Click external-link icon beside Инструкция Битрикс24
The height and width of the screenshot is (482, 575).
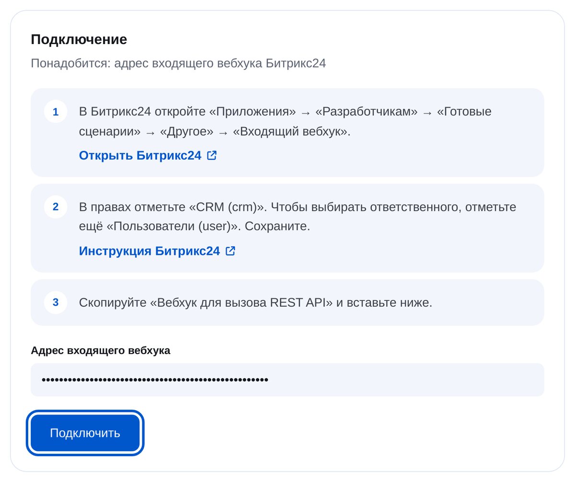[230, 251]
